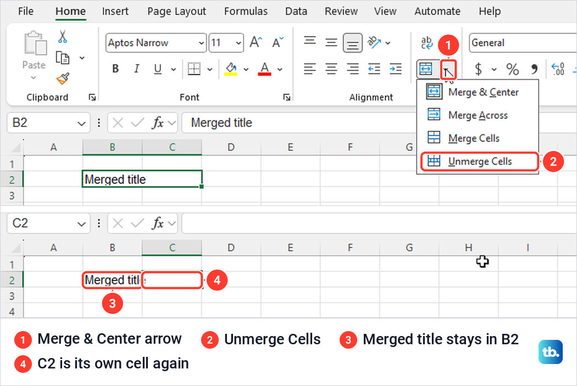Click Accounting dollar format icon
Viewport: 577px width, 386px height.
click(479, 69)
